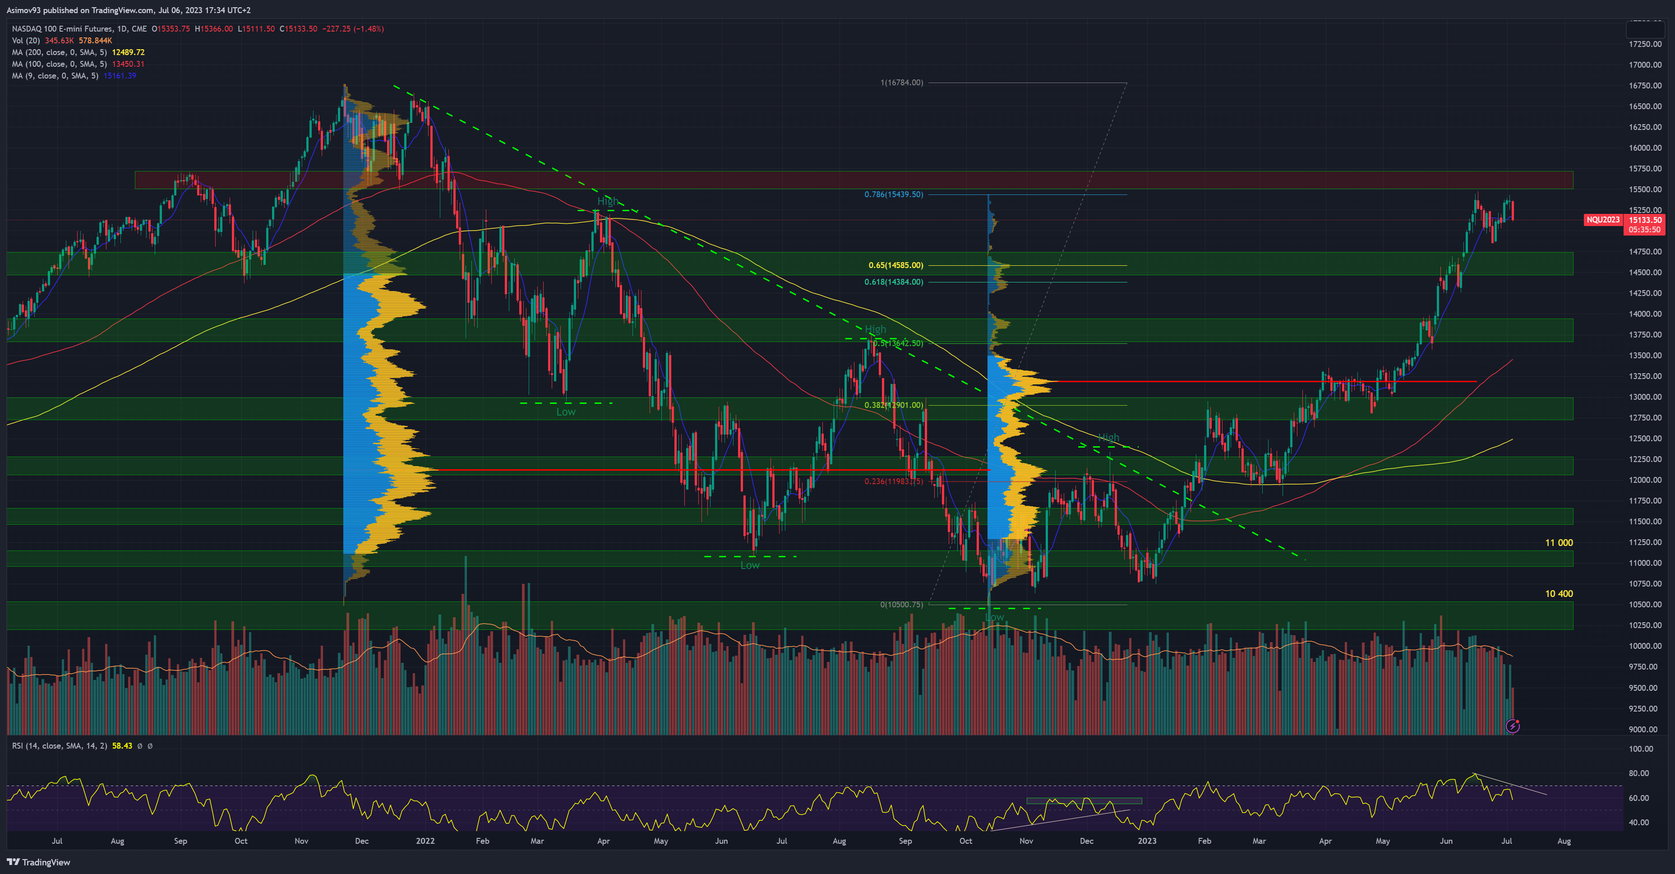The width and height of the screenshot is (1675, 874).
Task: Click the 11 000 yellow text annotation
Action: point(1559,543)
